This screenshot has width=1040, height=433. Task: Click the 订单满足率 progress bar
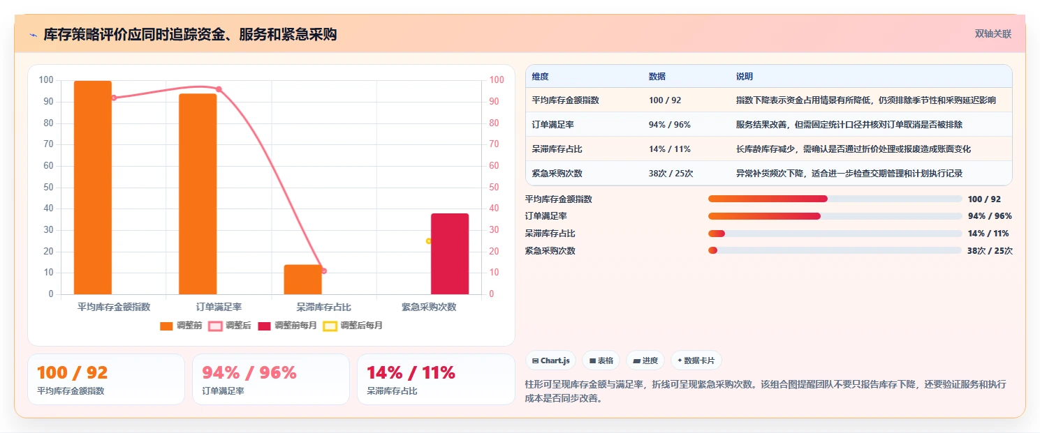[x=835, y=216]
